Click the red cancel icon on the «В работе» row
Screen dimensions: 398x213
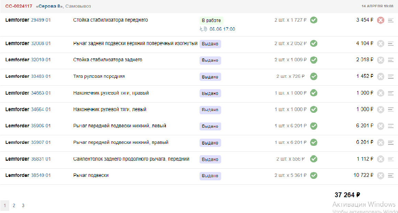pyautogui.click(x=380, y=20)
